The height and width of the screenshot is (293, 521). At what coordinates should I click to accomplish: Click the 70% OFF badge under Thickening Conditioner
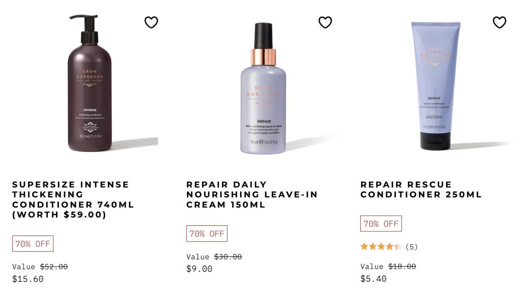click(x=33, y=244)
